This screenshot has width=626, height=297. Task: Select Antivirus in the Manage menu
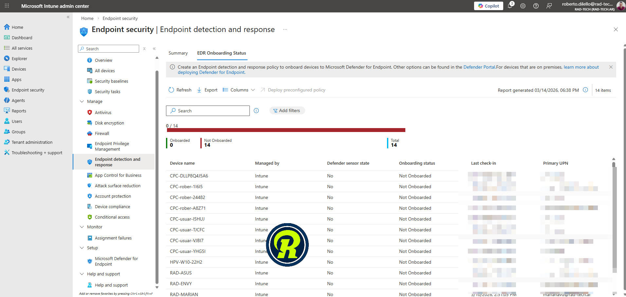pos(103,112)
